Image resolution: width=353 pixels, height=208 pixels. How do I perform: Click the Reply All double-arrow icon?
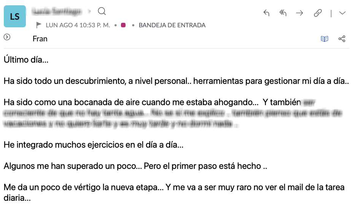(283, 13)
